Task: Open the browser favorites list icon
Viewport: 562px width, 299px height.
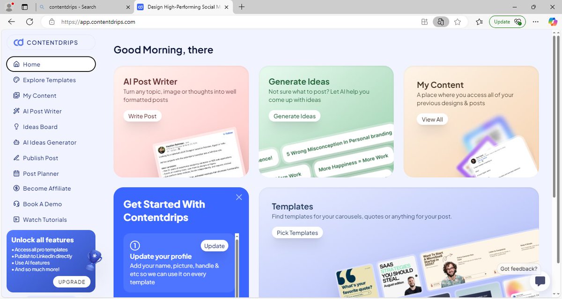Action: (x=479, y=21)
